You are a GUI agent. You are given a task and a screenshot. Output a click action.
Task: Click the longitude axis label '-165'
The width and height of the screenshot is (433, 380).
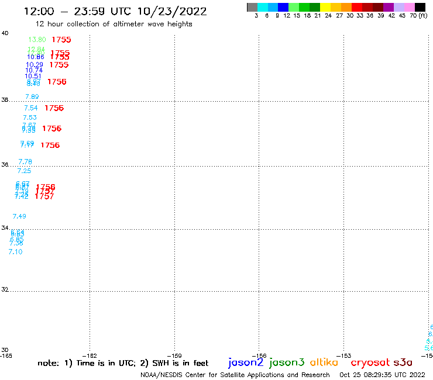[6, 355]
